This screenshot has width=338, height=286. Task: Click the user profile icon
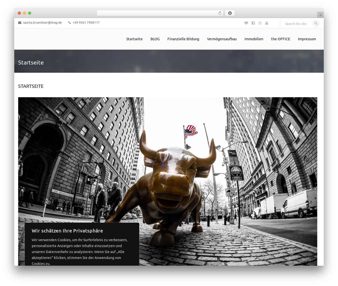(267, 23)
